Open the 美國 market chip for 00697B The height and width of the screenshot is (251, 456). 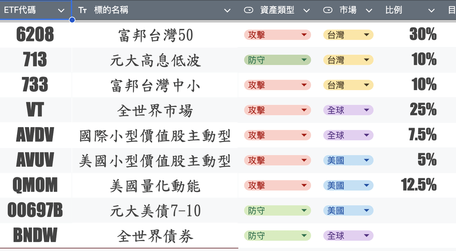pyautogui.click(x=348, y=210)
